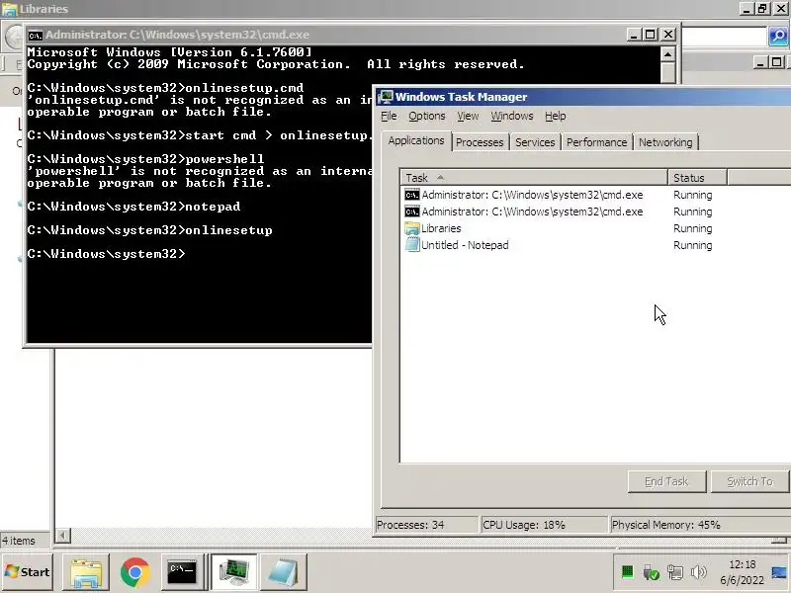Open Windows Explorer from the taskbar
Viewport: 791px width, 593px height.
86,572
